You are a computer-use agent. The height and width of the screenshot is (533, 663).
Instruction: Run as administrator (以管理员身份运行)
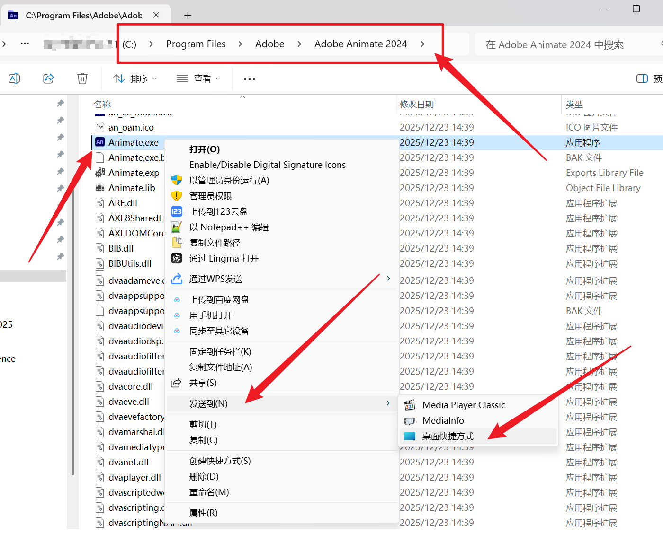[x=229, y=181]
